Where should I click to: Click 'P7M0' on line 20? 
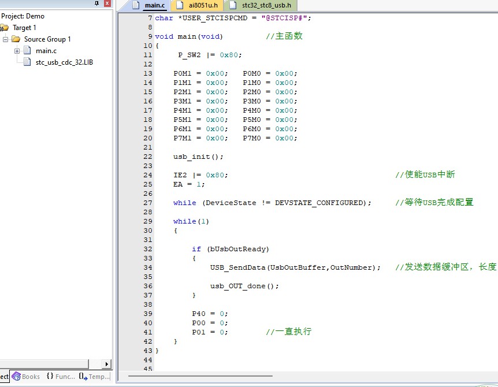(x=252, y=138)
